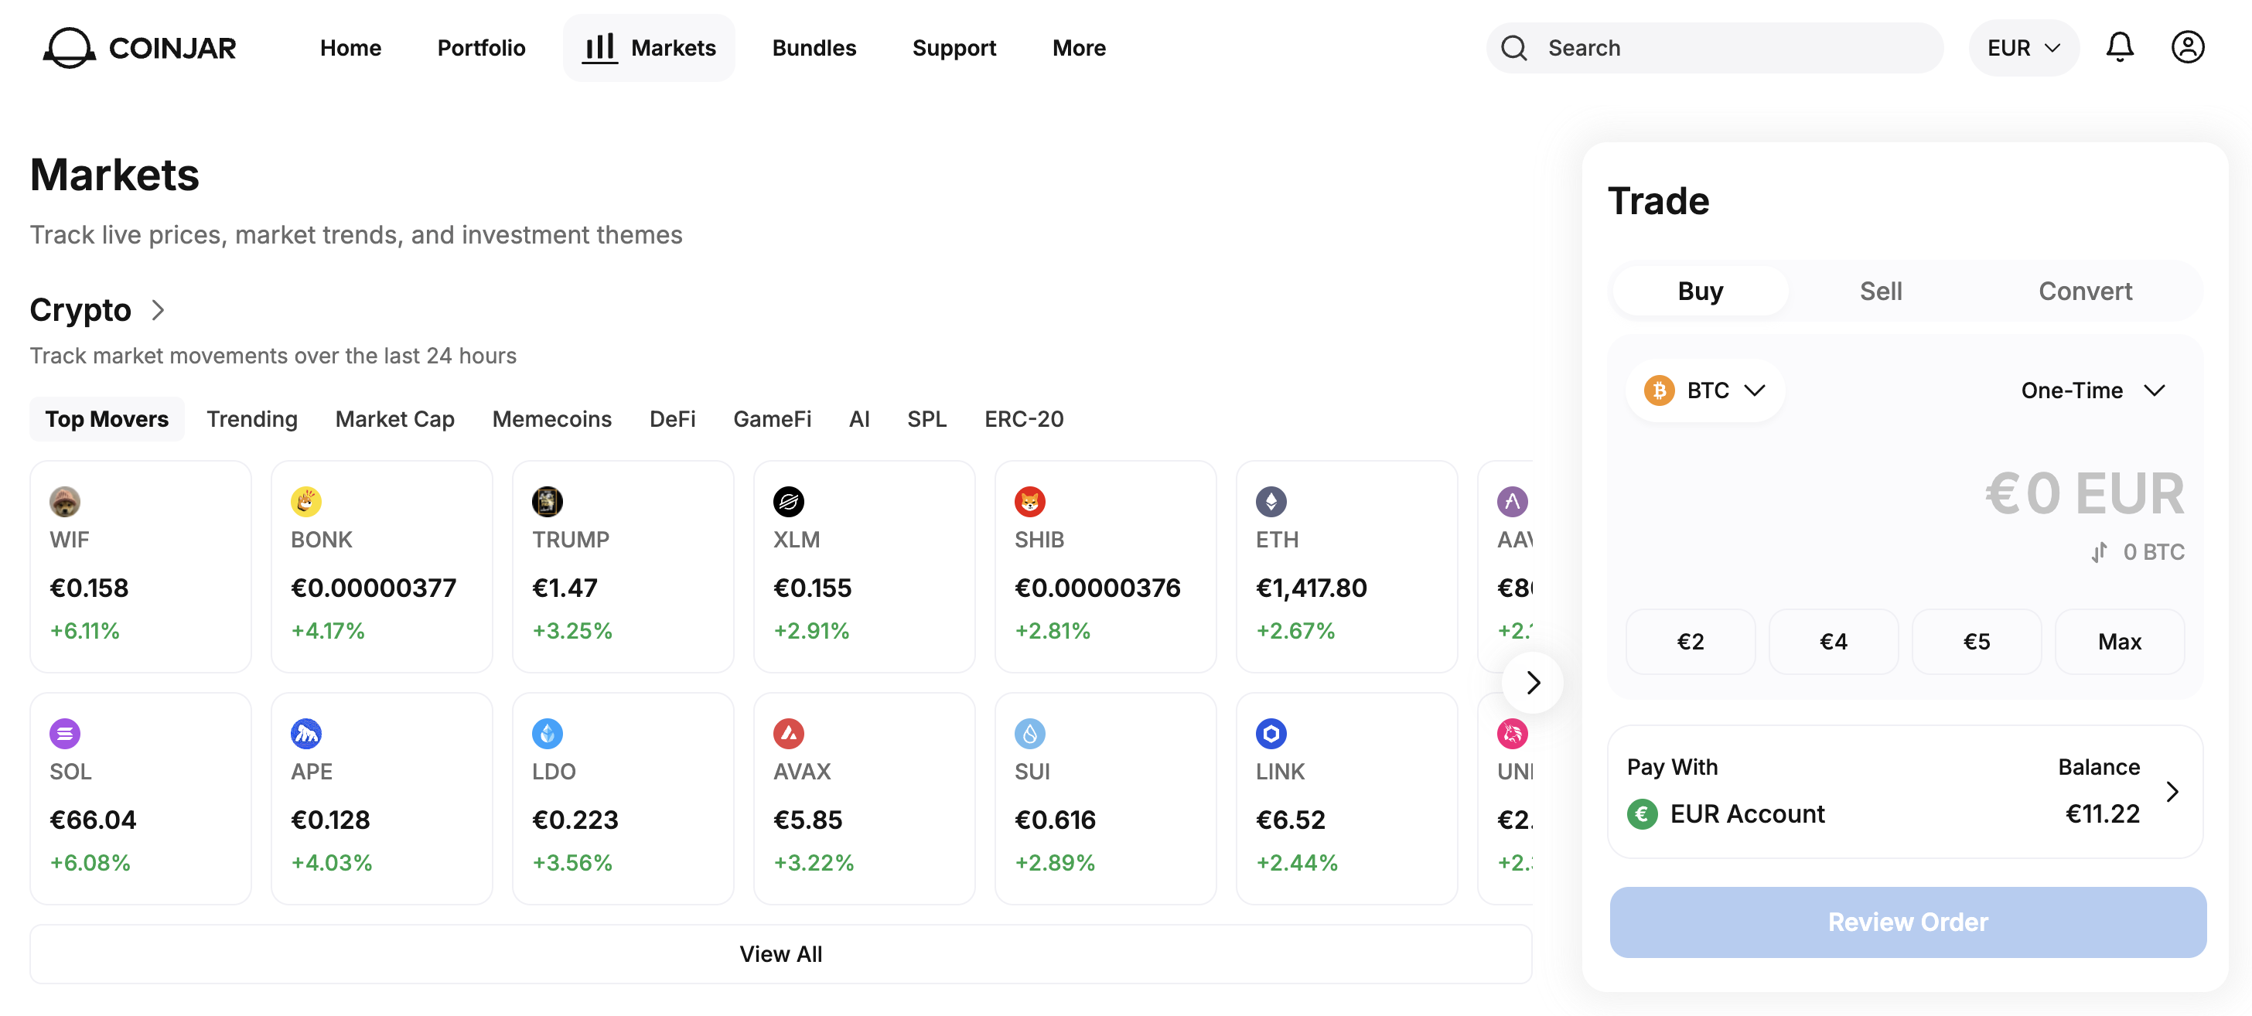This screenshot has height=1016, width=2252.
Task: Click the CoinJar logo icon
Action: tap(69, 47)
